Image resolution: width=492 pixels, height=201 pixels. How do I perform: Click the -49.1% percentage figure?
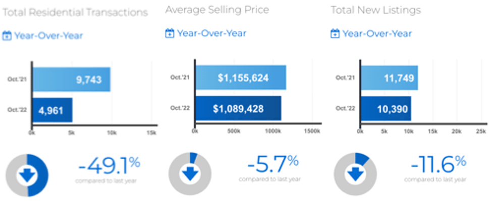pyautogui.click(x=109, y=166)
